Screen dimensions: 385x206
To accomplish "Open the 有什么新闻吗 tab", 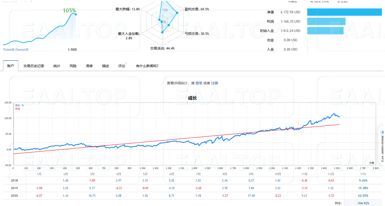I will click(146, 66).
